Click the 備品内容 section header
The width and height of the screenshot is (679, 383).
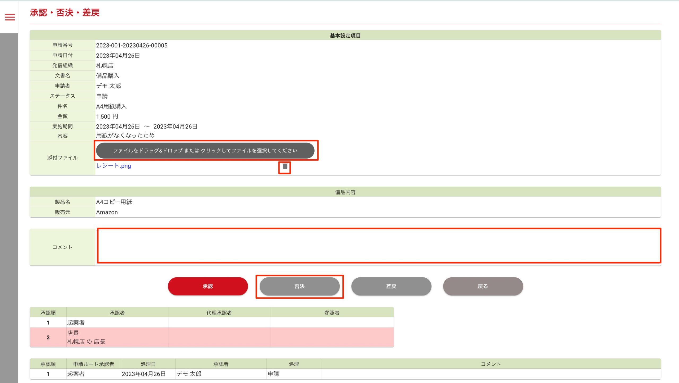point(345,192)
